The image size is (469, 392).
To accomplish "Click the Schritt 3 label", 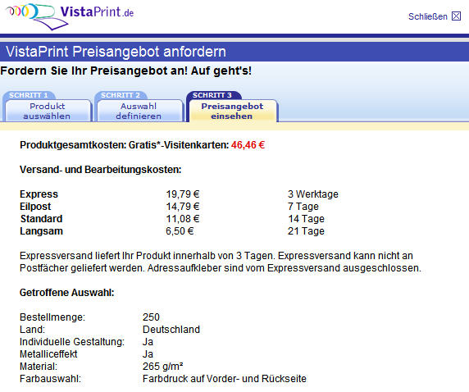I will click(x=212, y=95).
